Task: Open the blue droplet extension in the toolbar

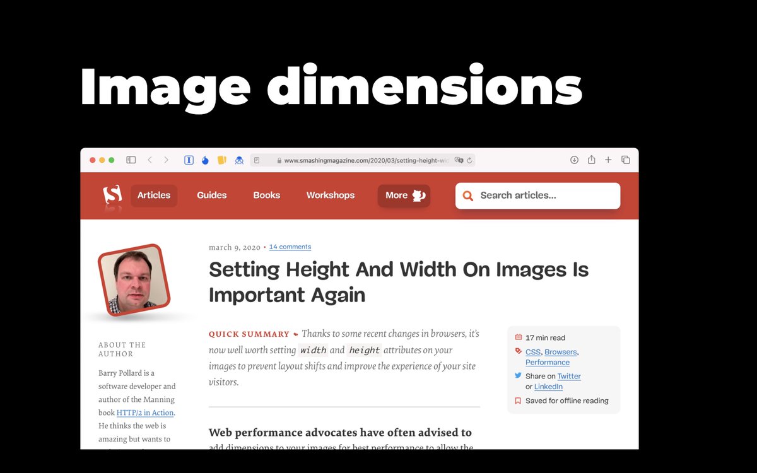Action: coord(205,160)
